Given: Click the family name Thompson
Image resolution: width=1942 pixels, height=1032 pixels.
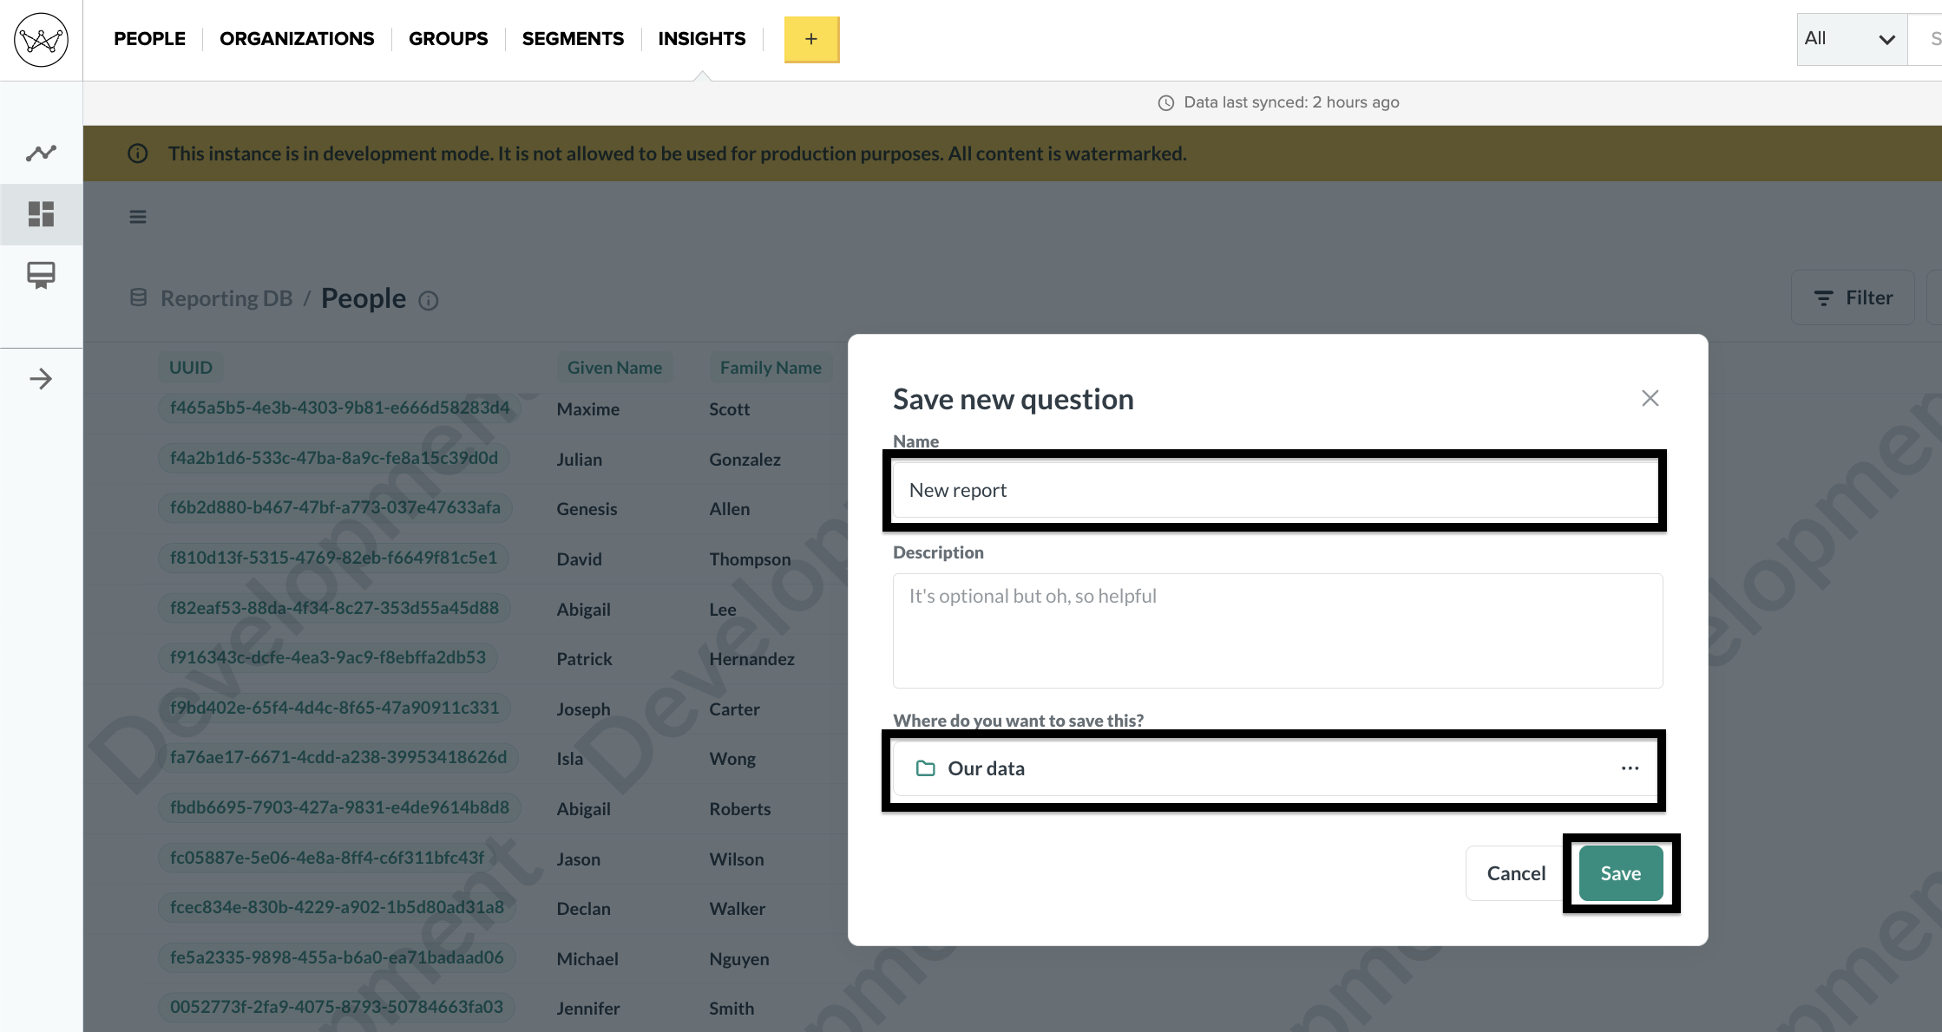Looking at the screenshot, I should pyautogui.click(x=751, y=559).
